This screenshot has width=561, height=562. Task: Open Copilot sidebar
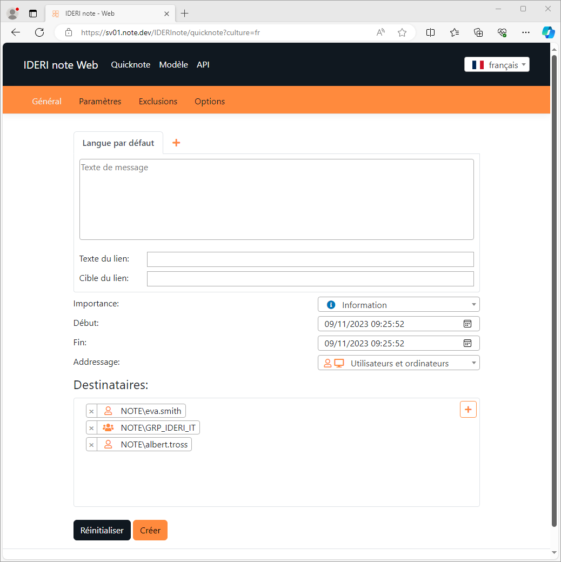(x=548, y=32)
